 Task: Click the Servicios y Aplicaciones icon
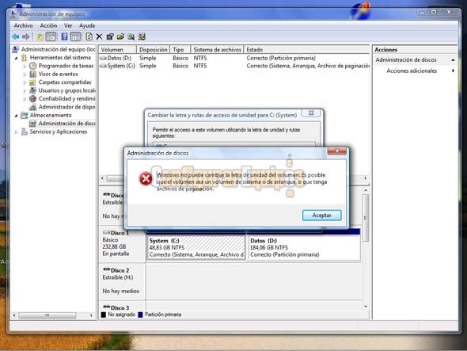click(24, 132)
